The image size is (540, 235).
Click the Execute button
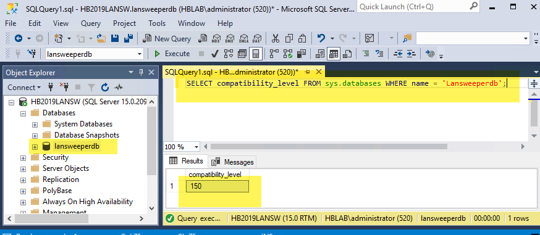pyautogui.click(x=172, y=54)
